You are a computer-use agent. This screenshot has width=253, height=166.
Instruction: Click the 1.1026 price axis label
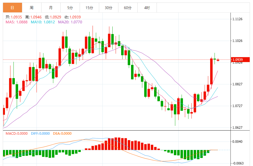(x=237, y=41)
